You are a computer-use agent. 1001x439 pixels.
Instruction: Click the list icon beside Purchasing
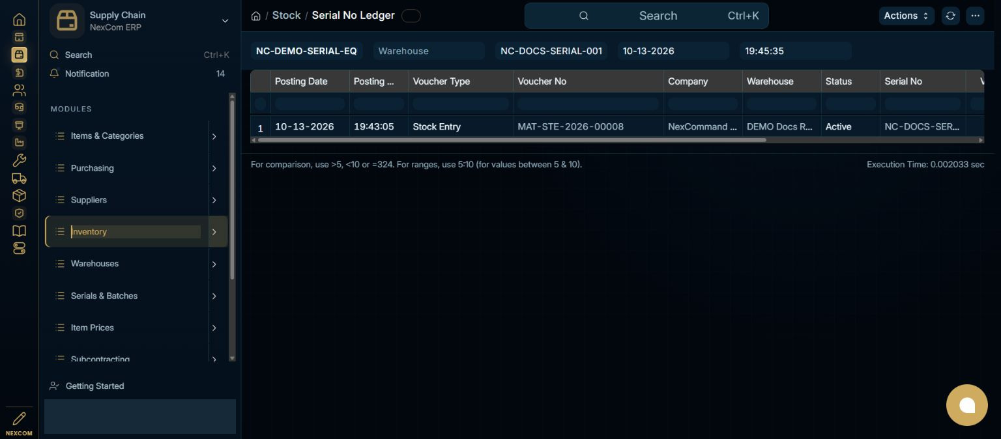(60, 168)
